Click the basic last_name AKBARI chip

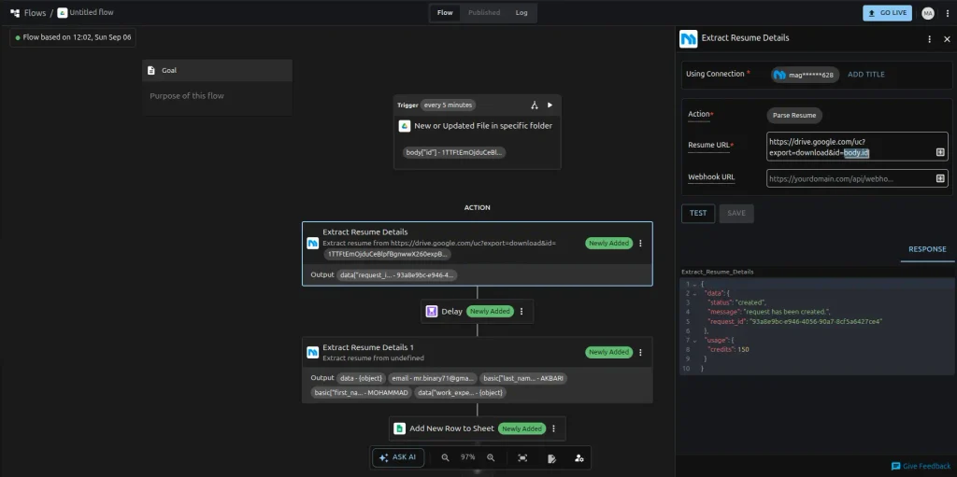tap(523, 378)
